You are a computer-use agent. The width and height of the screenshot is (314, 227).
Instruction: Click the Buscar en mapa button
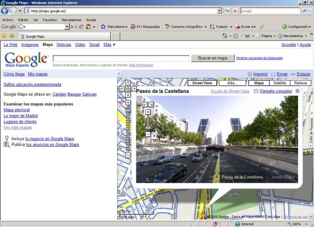tap(212, 58)
